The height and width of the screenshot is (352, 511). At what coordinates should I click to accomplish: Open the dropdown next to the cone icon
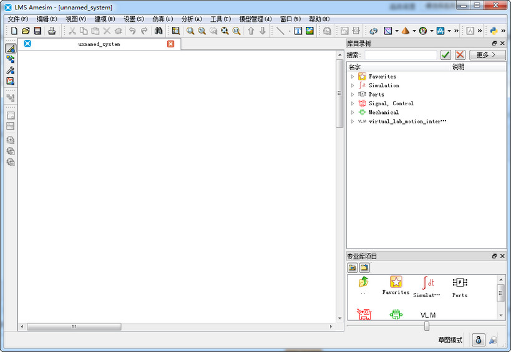[x=414, y=31]
